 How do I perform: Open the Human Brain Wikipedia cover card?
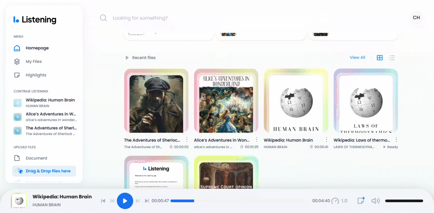point(296,101)
